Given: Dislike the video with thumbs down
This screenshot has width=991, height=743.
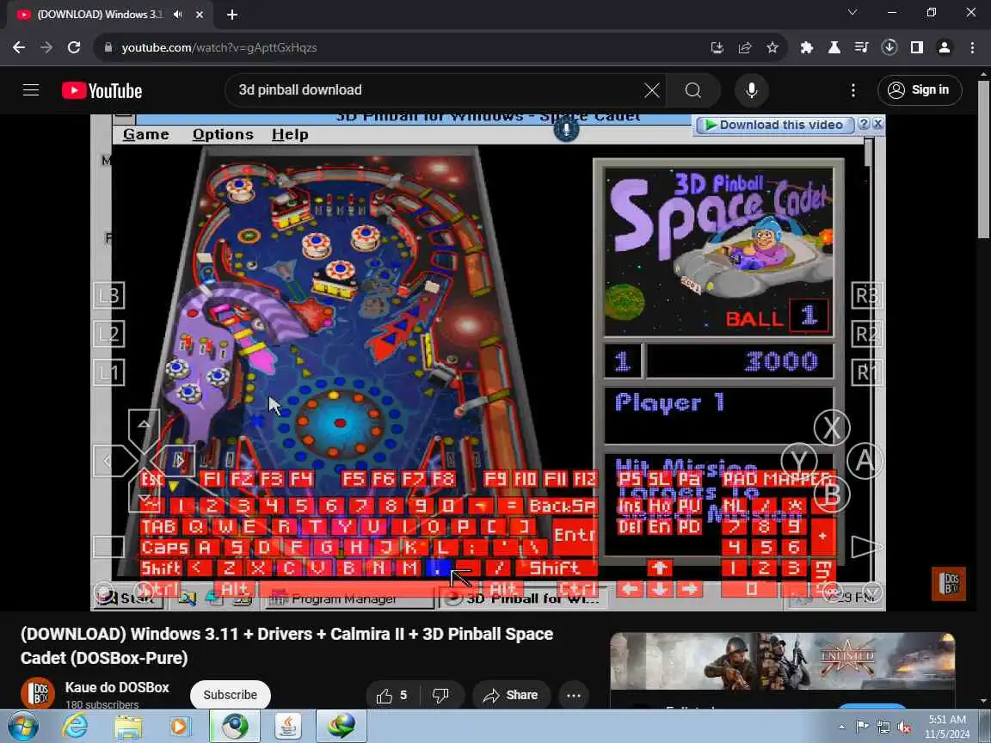Looking at the screenshot, I should tap(440, 696).
